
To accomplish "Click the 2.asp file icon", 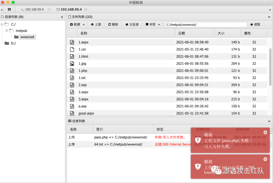I will tap(72, 85).
